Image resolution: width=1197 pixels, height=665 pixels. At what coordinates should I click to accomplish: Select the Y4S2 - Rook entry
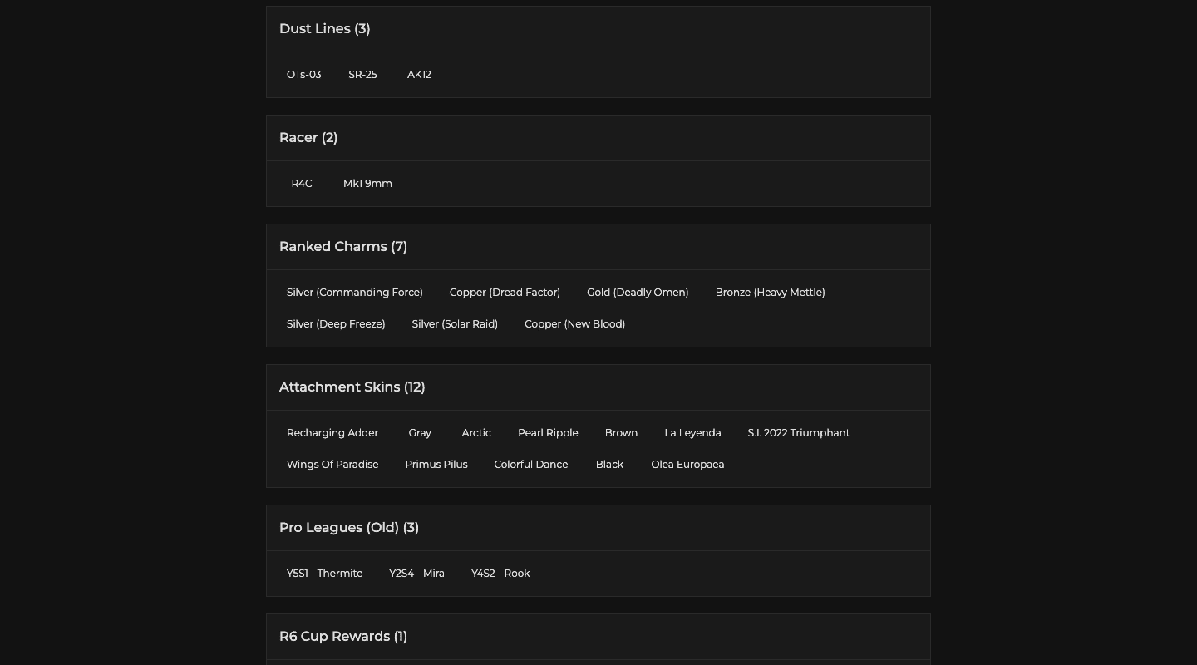pyautogui.click(x=500, y=574)
